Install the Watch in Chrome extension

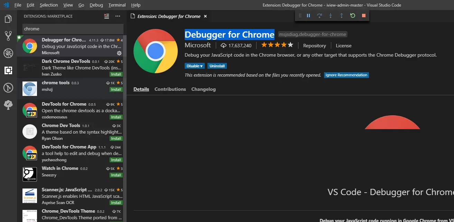coord(116,175)
